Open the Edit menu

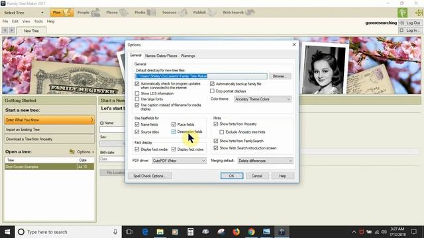pos(15,21)
